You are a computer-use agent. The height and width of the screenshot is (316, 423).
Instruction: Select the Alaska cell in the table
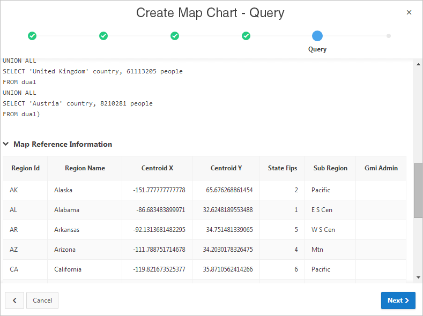(63, 190)
